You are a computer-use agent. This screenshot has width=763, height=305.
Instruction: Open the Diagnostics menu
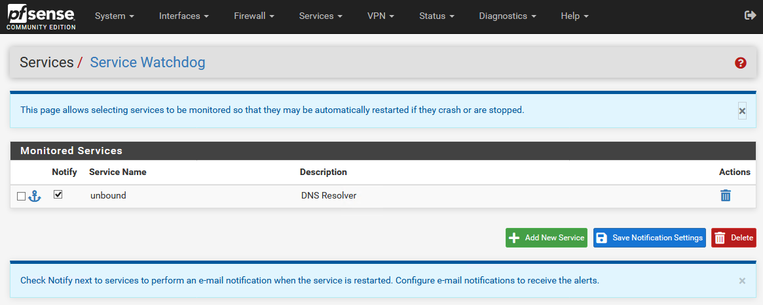coord(508,16)
